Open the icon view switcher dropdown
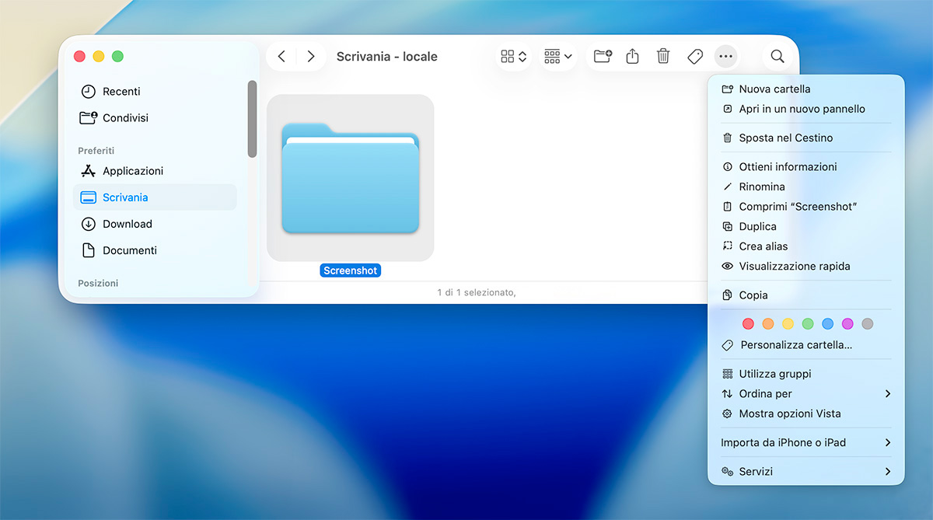The image size is (933, 520). (x=514, y=56)
